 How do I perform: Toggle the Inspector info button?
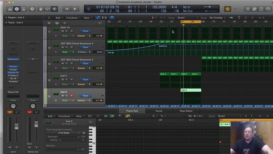[x=17, y=9]
